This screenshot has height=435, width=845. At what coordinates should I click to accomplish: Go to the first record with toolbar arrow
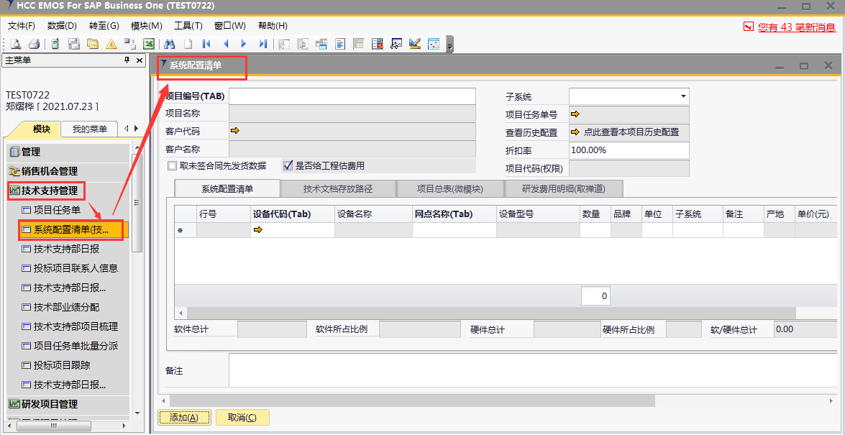point(206,44)
